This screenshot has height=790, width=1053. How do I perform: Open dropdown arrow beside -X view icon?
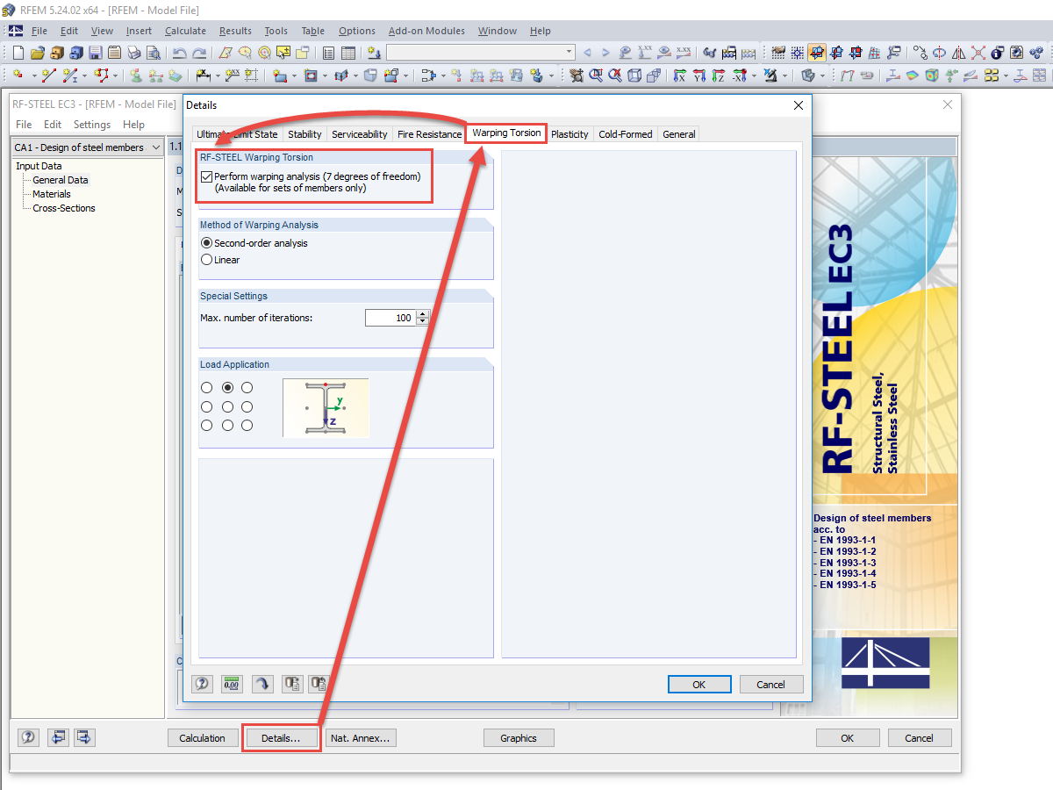[754, 75]
